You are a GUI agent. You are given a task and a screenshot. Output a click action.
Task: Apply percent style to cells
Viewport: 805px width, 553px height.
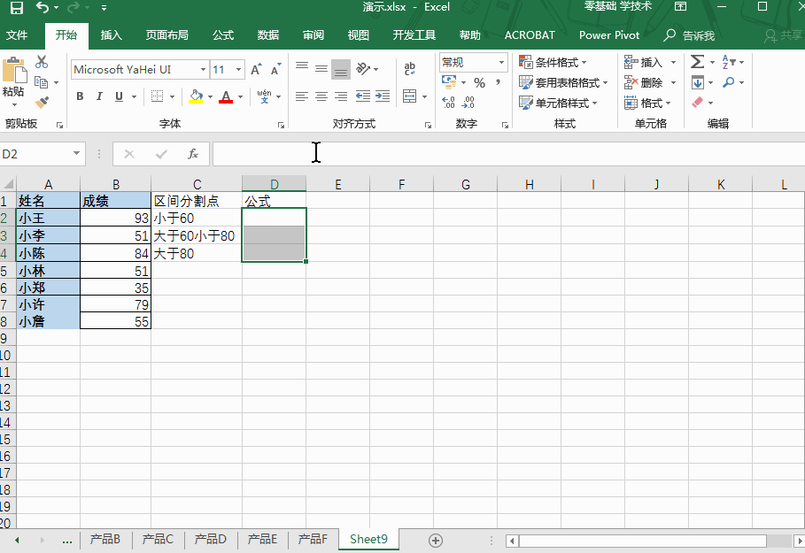coord(479,82)
